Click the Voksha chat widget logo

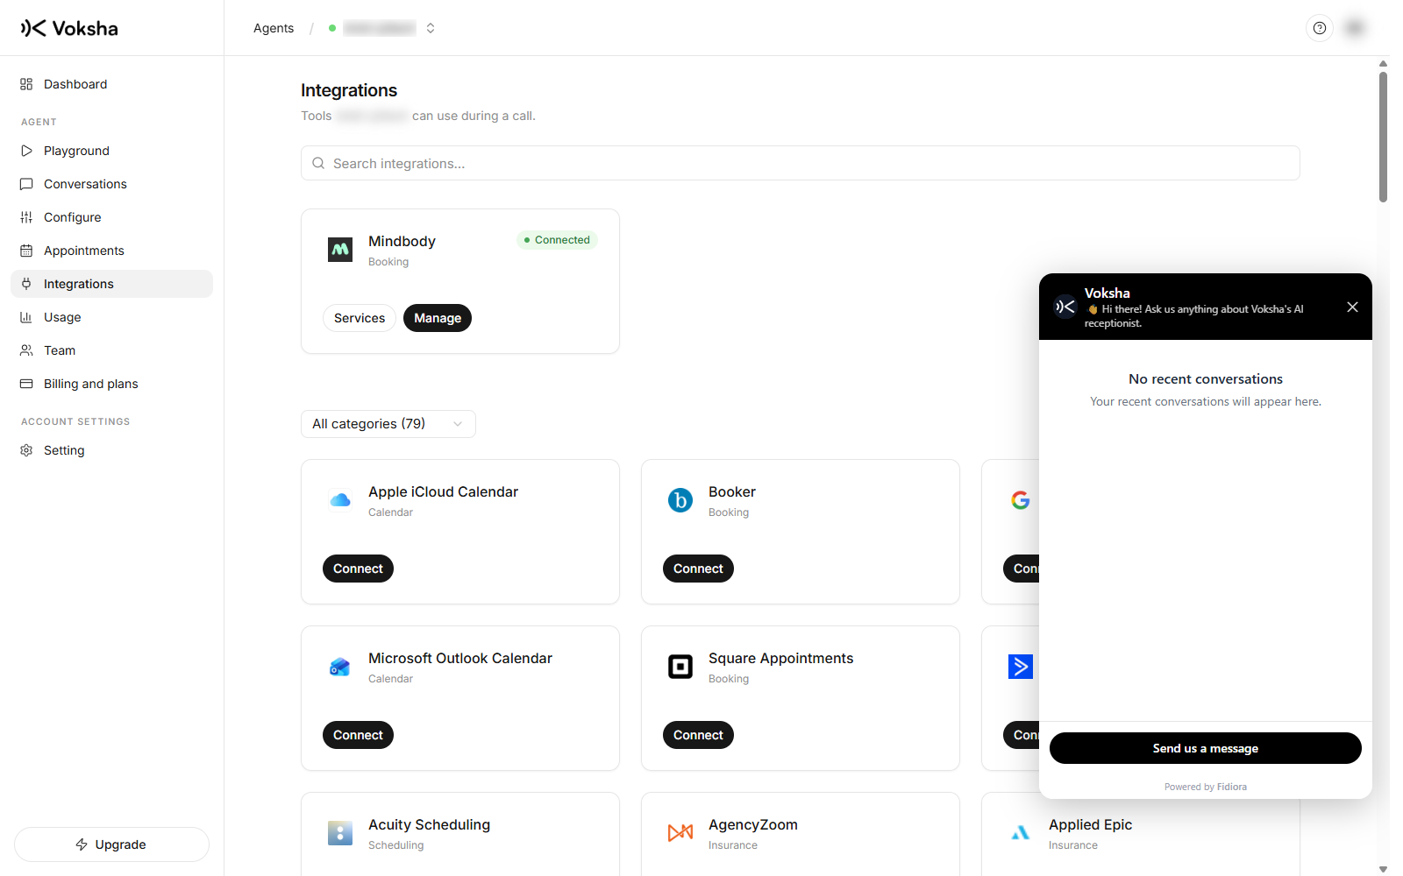click(x=1065, y=307)
